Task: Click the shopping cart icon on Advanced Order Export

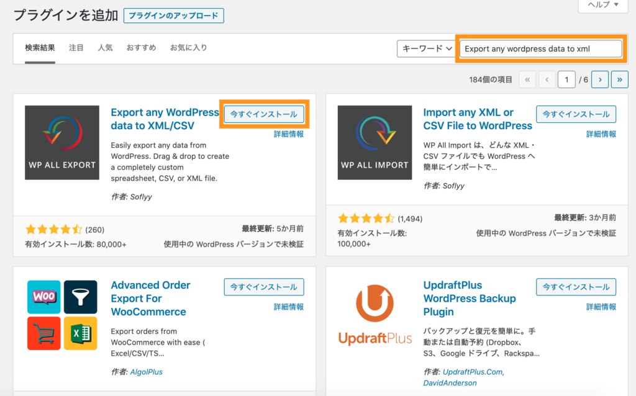Action: point(43,333)
